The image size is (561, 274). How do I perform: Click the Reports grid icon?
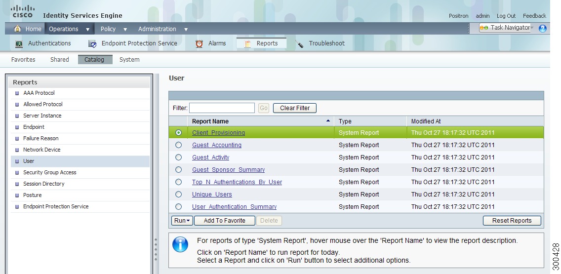click(x=247, y=44)
